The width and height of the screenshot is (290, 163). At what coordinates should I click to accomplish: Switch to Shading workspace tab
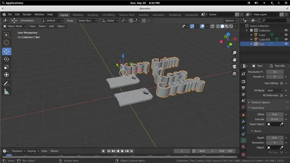coord(144,15)
